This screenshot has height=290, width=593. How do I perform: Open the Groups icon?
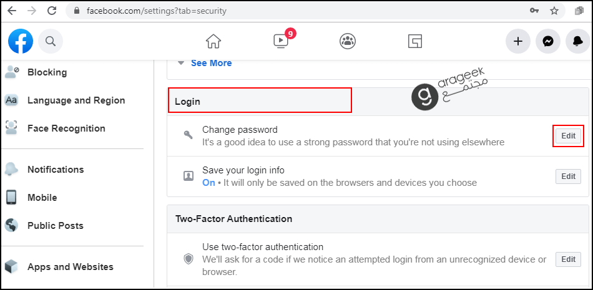pyautogui.click(x=348, y=41)
